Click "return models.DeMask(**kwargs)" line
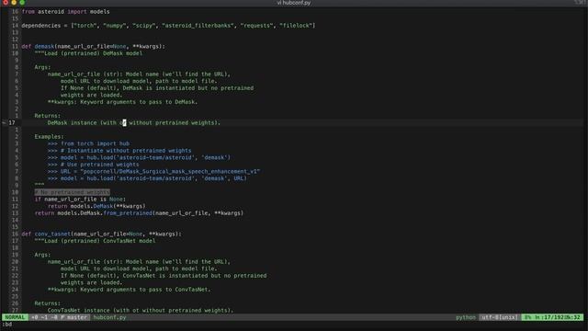The width and height of the screenshot is (588, 331). 96,206
